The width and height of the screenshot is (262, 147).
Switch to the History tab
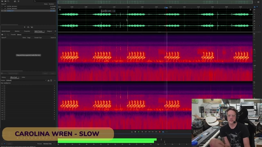[4, 77]
